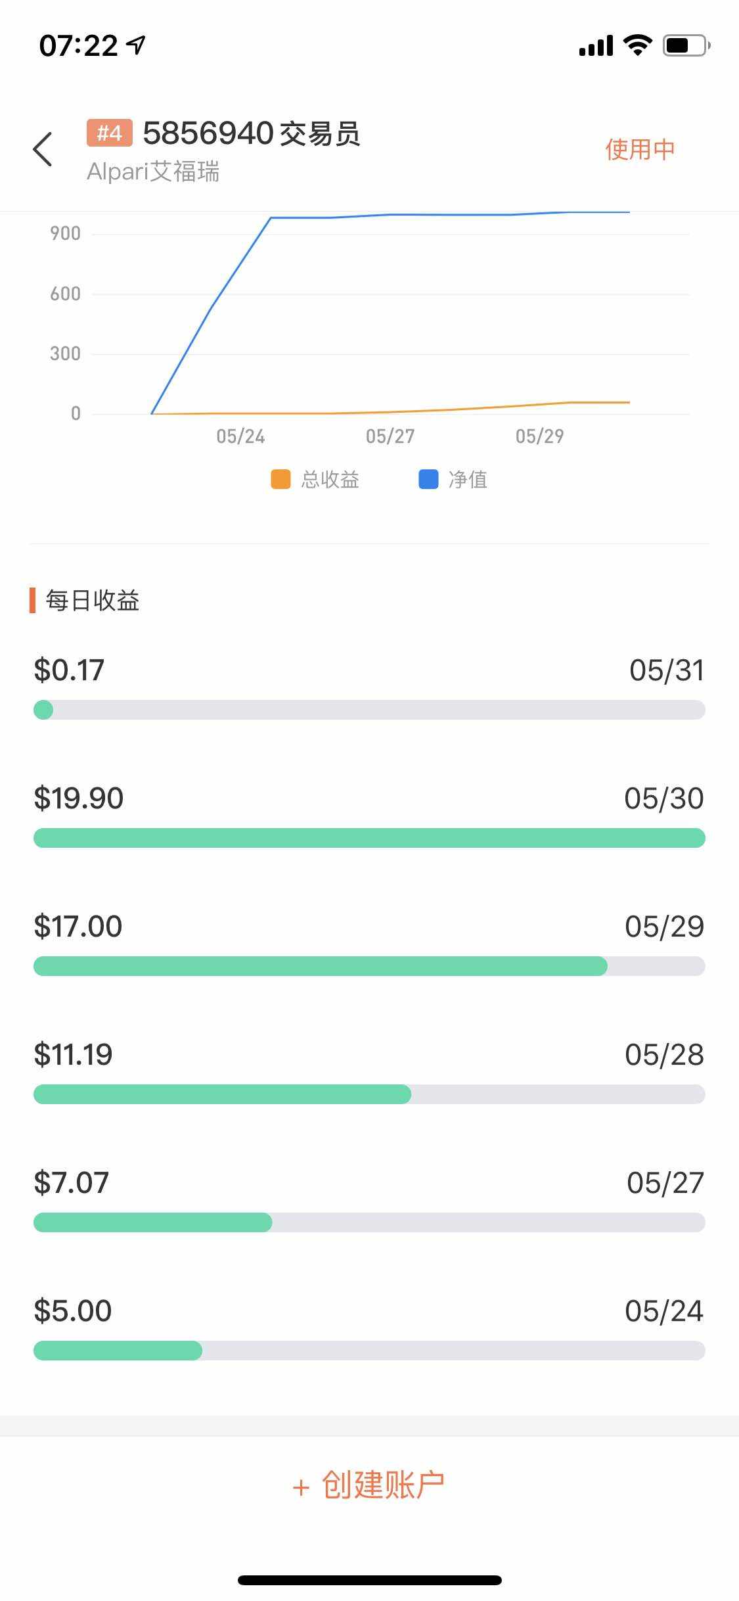This screenshot has height=1601, width=739.
Task: Tap the 05/30 daily profit bar
Action: (x=369, y=838)
